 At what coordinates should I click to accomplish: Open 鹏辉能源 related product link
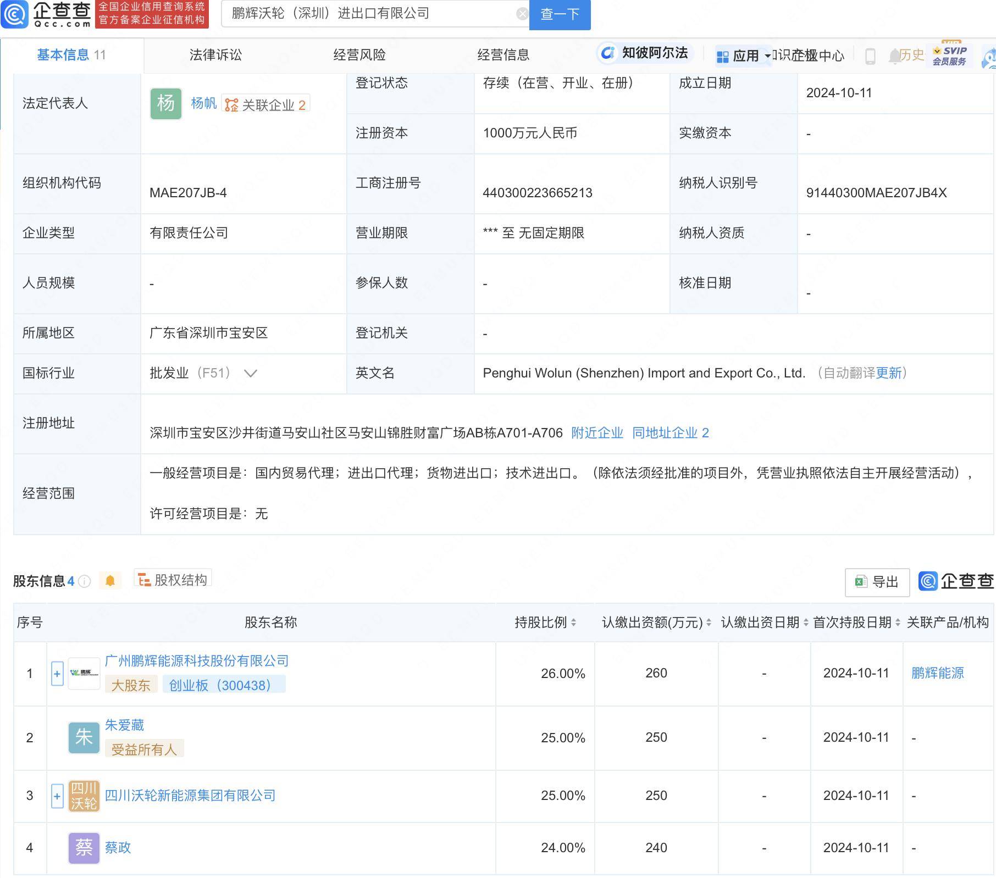(937, 673)
